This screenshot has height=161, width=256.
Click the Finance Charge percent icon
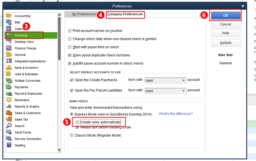click(x=9, y=48)
